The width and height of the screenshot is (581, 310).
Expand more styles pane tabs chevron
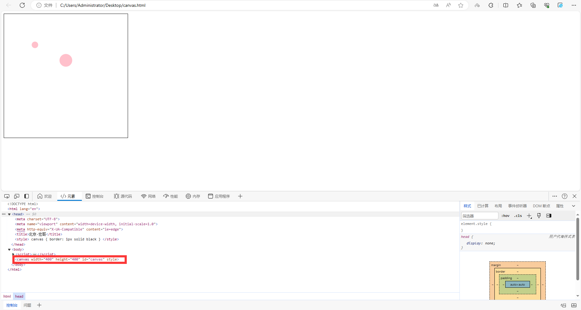[574, 206]
